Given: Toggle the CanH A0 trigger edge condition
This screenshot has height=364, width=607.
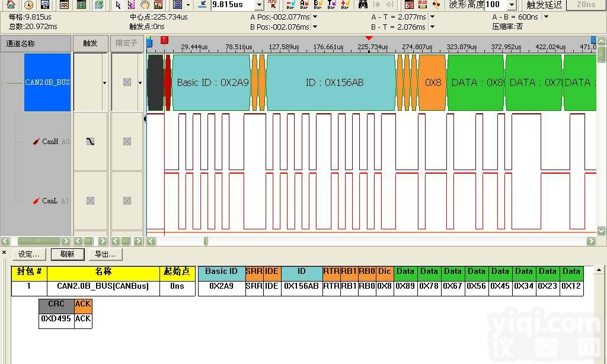Looking at the screenshot, I should tap(90, 142).
